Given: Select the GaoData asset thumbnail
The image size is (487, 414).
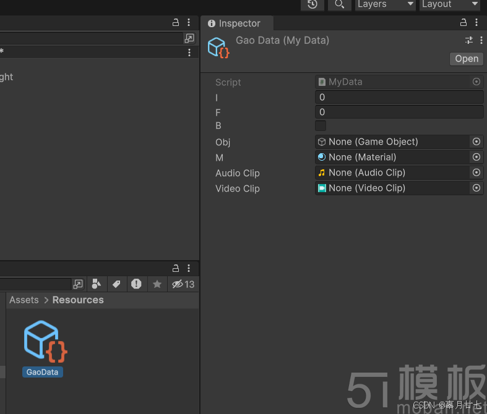Looking at the screenshot, I should (x=46, y=342).
